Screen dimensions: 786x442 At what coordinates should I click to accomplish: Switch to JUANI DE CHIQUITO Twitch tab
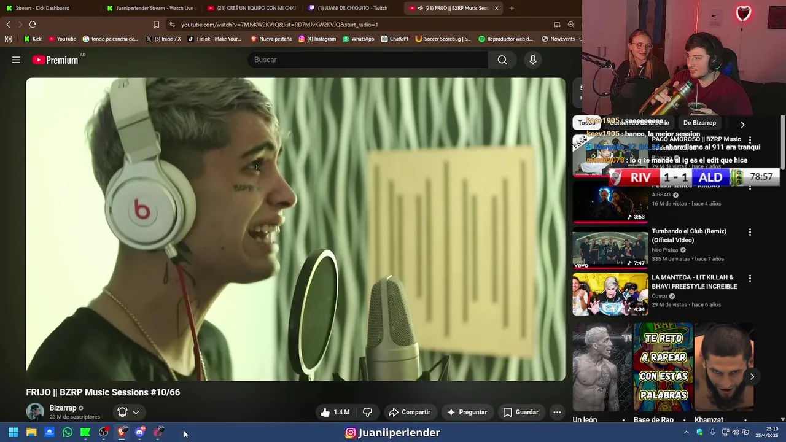point(352,8)
